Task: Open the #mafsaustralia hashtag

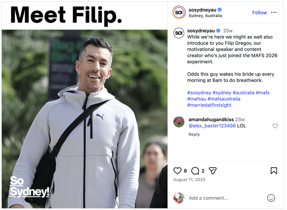Action: [224, 99]
